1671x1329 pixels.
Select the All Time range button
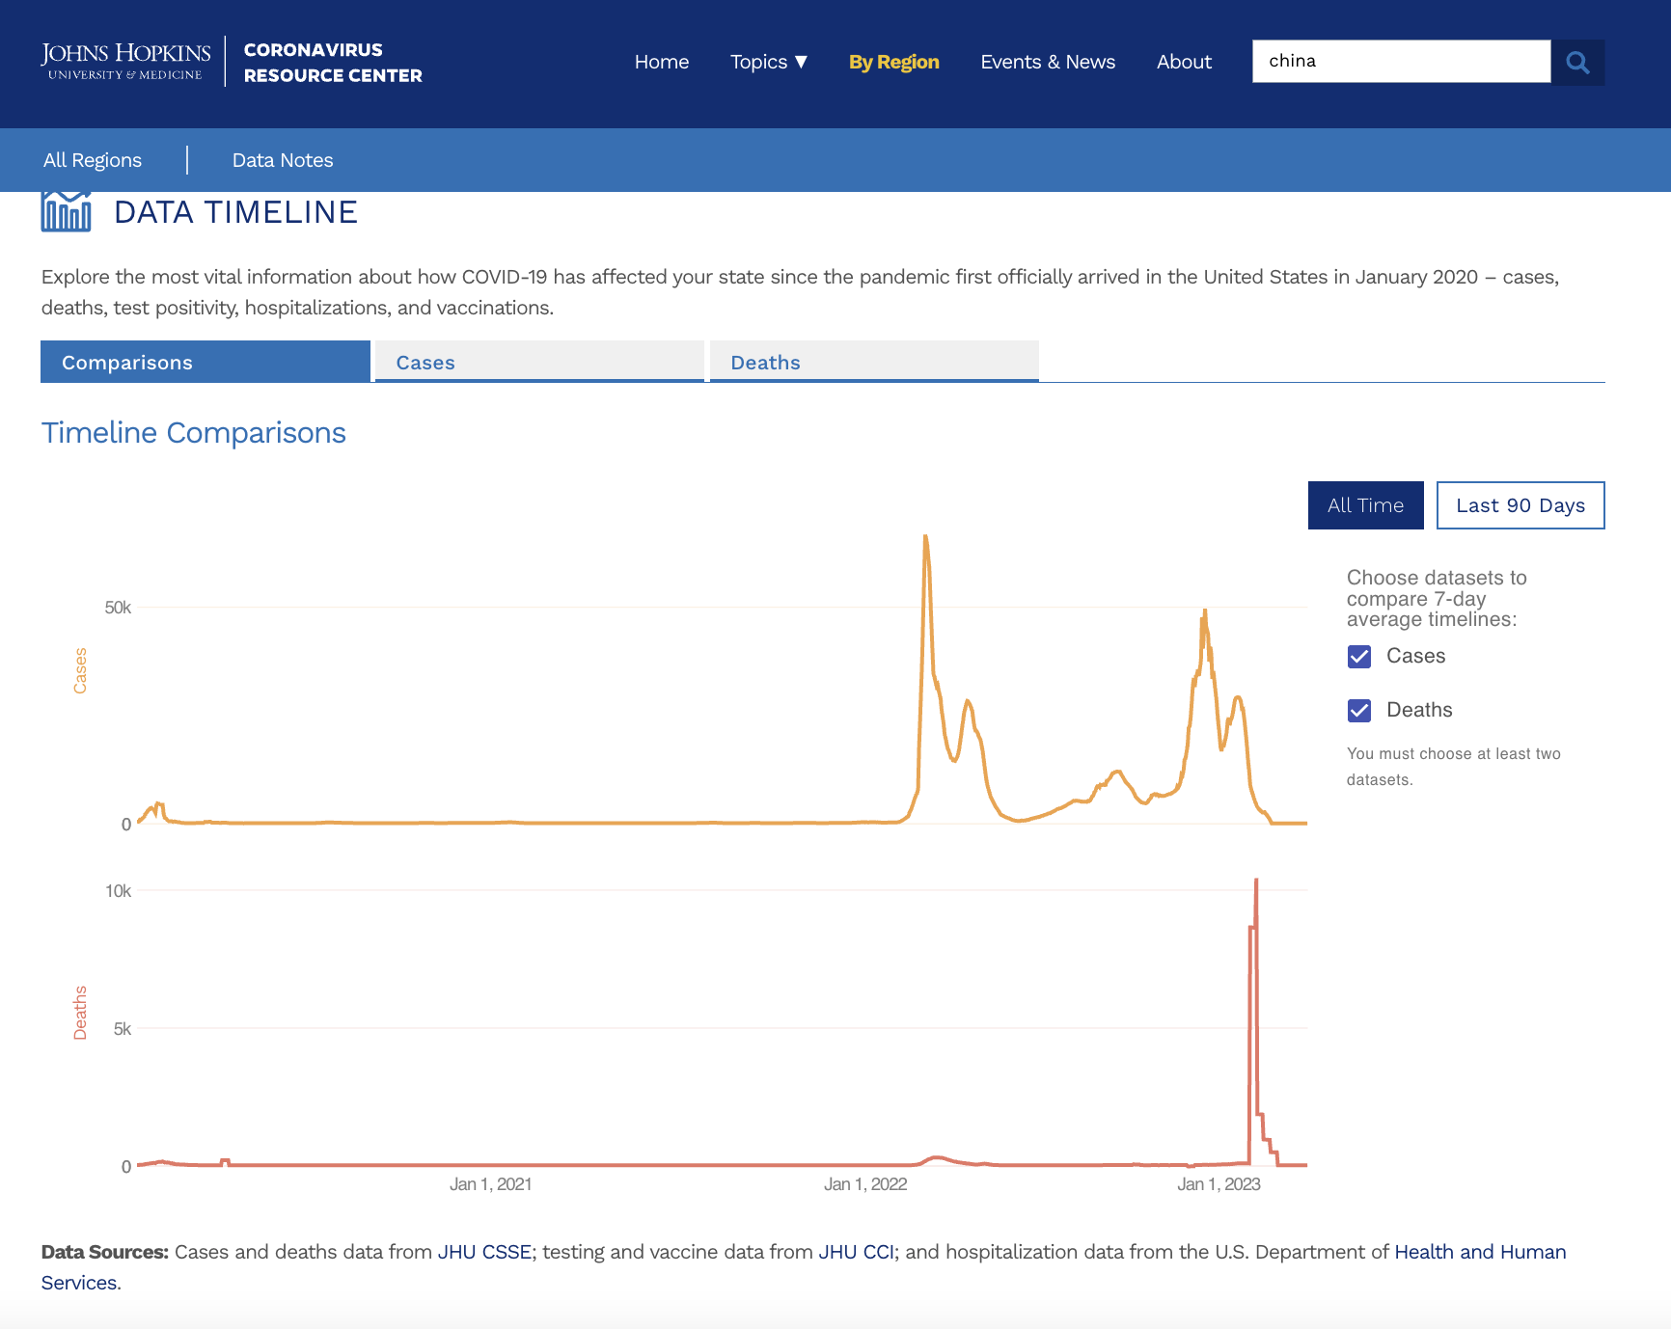(x=1365, y=505)
